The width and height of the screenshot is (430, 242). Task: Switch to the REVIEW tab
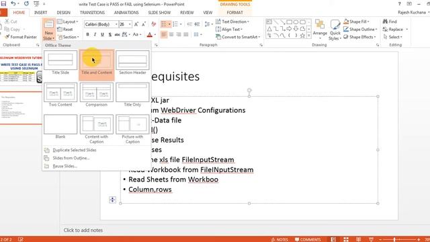click(x=187, y=12)
